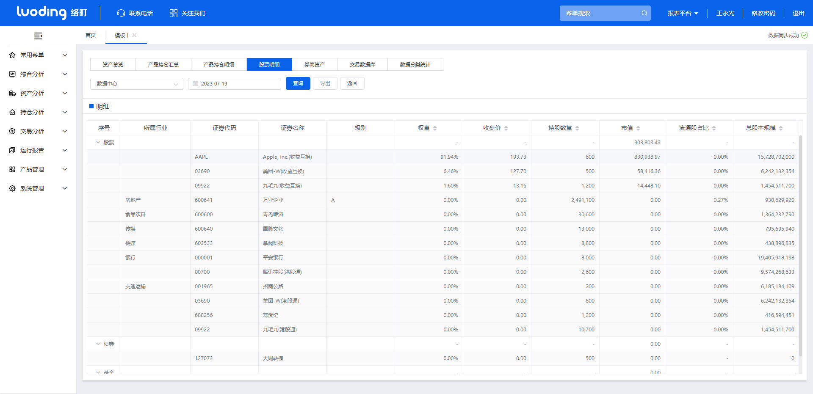Image resolution: width=813 pixels, height=394 pixels.
Task: Collapse the 股票 group row
Action: coord(98,143)
